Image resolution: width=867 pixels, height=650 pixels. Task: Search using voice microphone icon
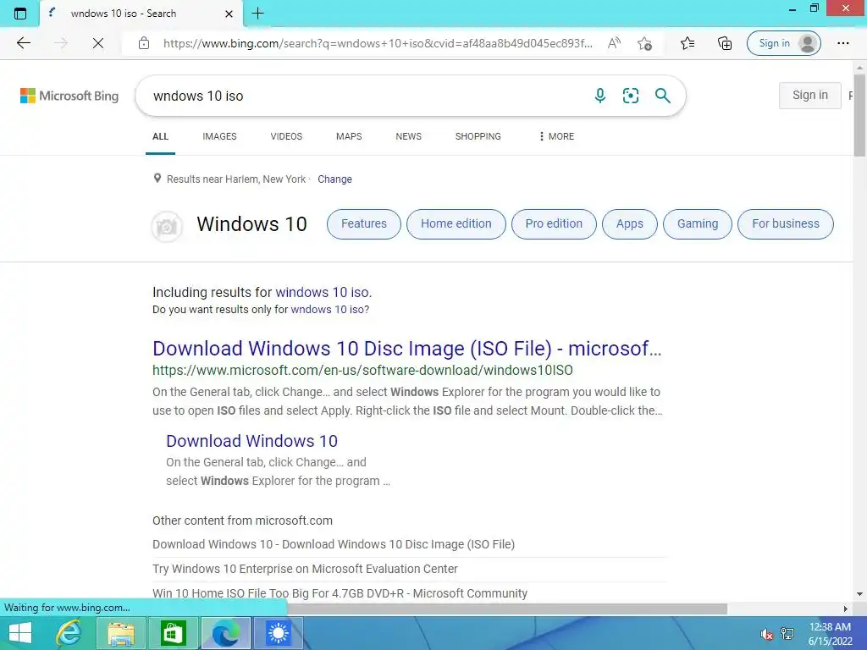coord(600,96)
